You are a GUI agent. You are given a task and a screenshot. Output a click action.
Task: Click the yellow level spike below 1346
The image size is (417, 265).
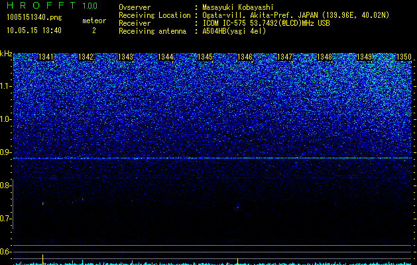click(237, 261)
